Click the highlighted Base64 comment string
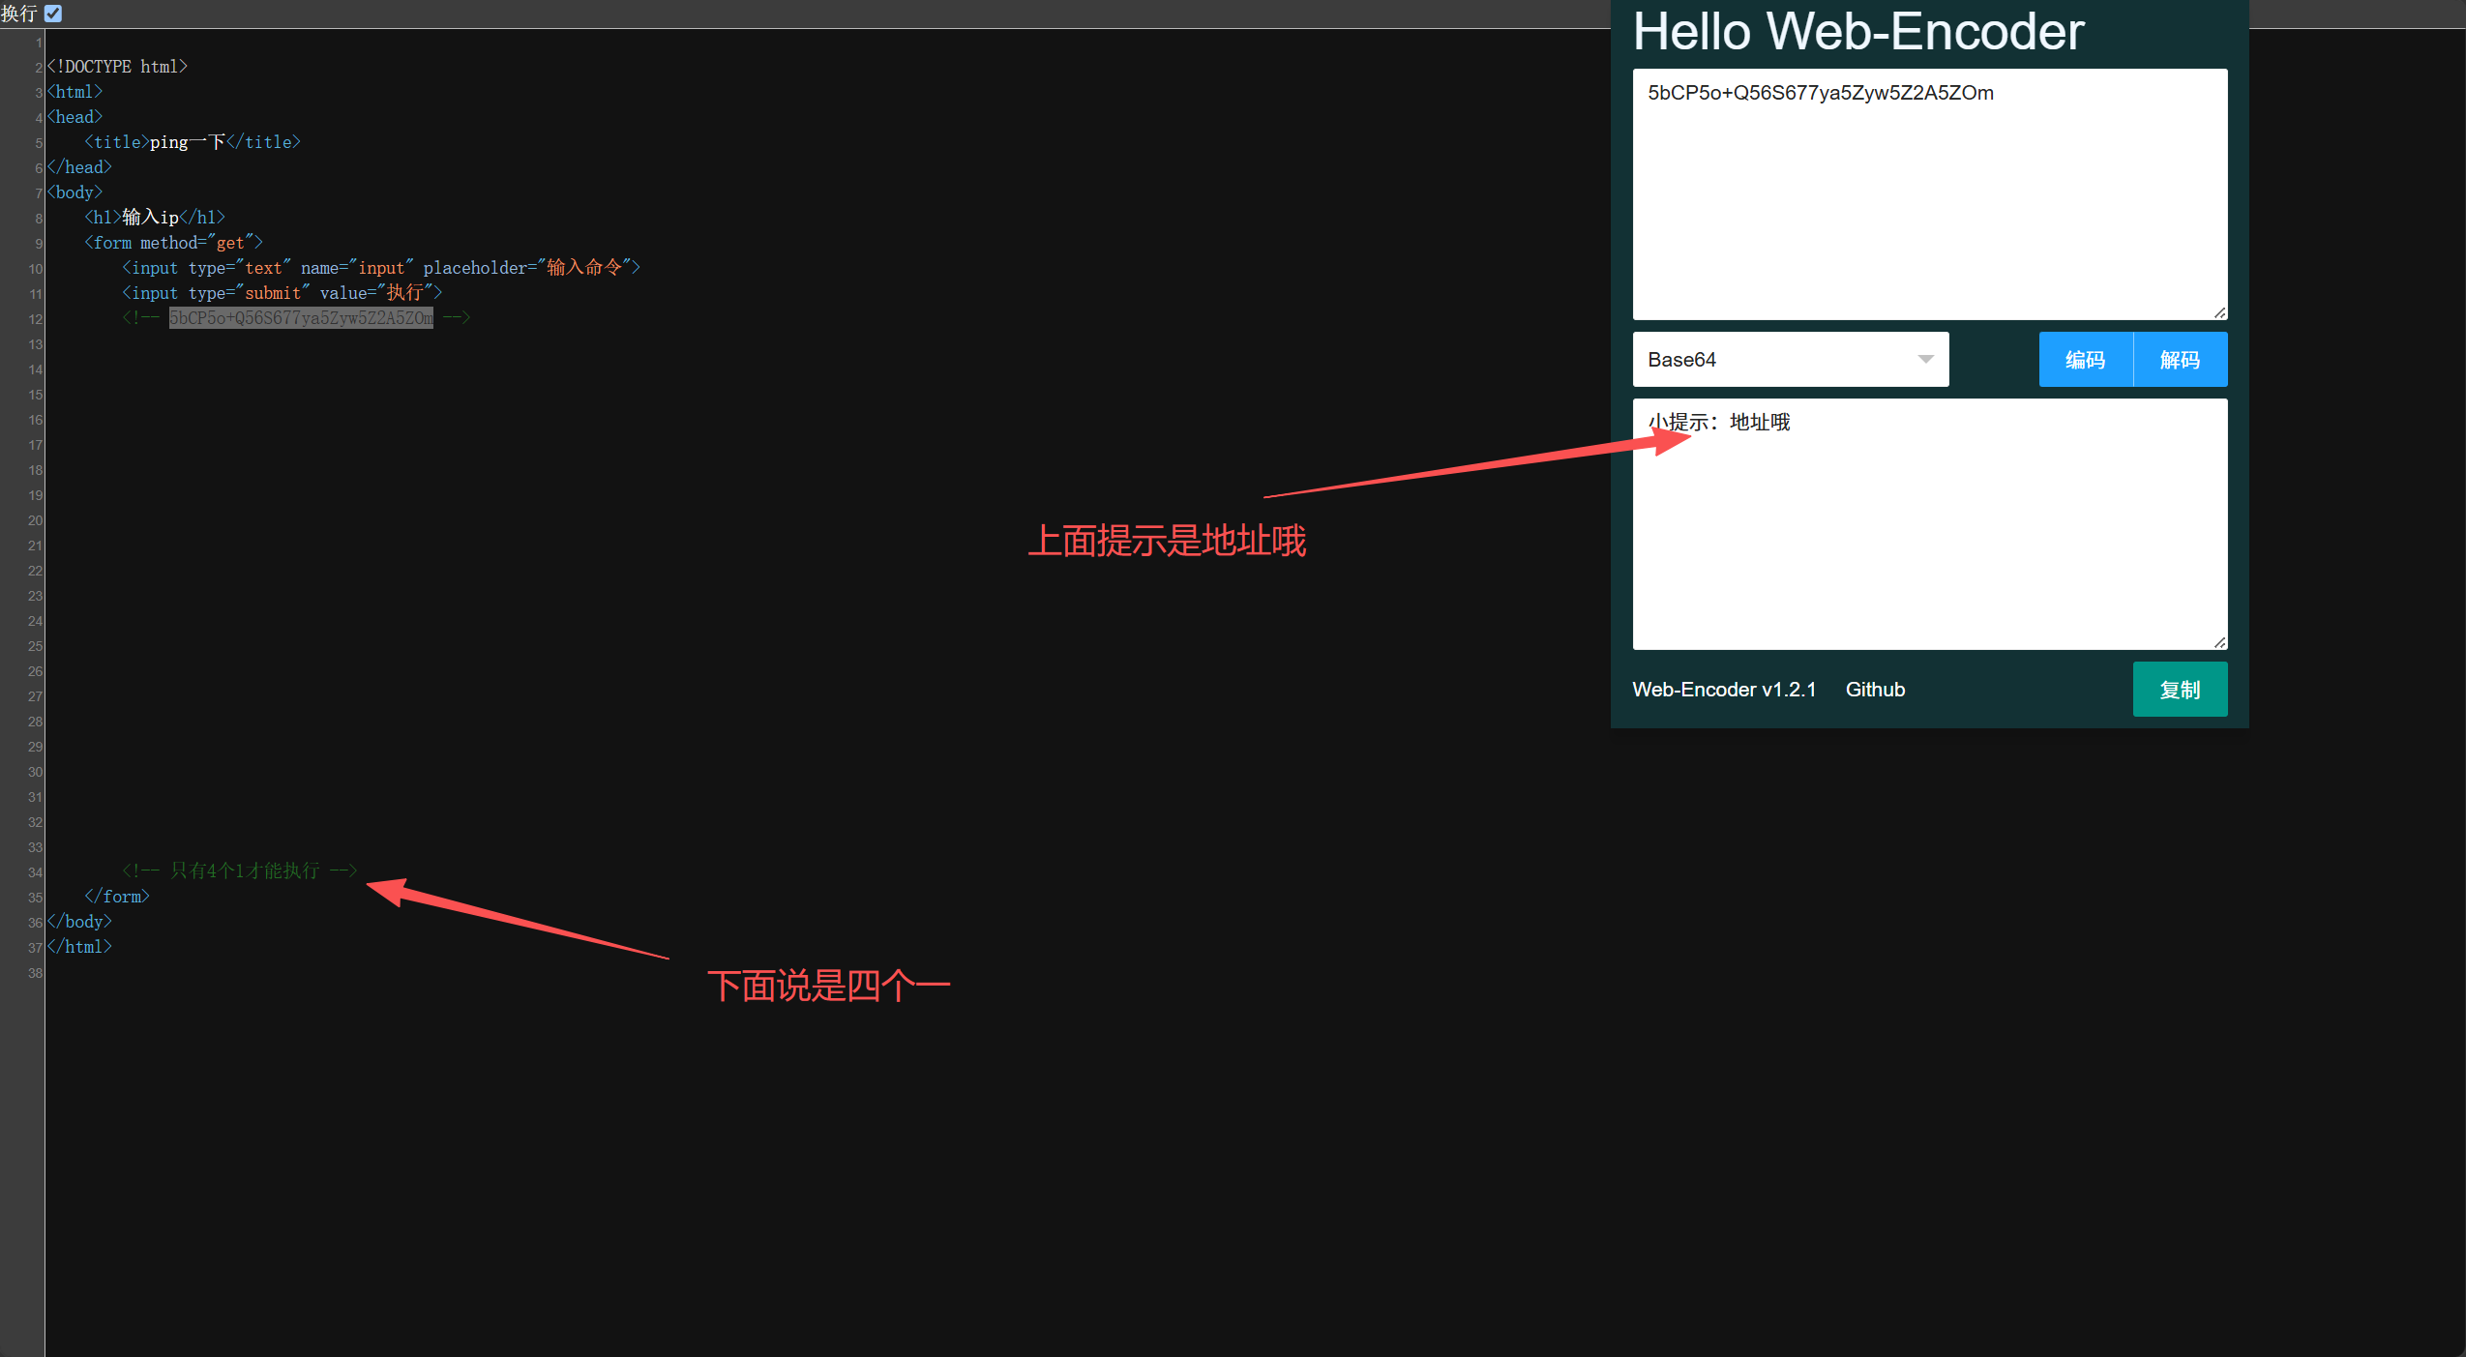Viewport: 2466px width, 1357px height. 301,318
